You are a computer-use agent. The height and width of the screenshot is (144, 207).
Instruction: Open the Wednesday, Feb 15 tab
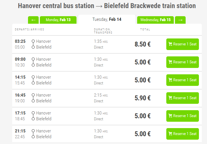(155, 20)
